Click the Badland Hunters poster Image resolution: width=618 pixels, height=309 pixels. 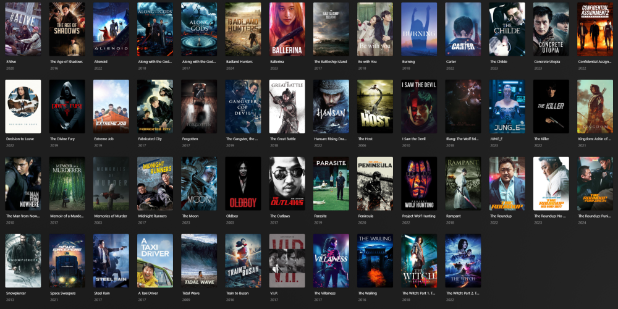(243, 29)
